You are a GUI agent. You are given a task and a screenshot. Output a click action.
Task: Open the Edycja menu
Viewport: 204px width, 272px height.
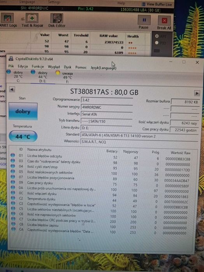[23, 66]
